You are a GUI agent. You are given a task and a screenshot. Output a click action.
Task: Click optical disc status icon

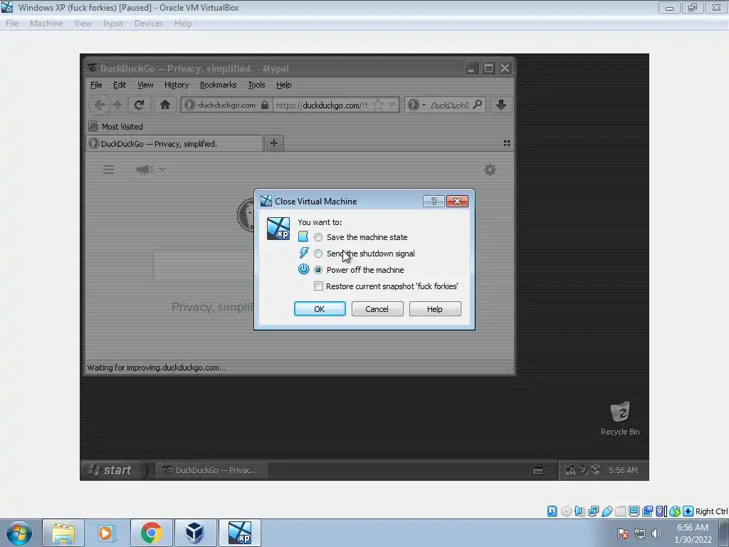(x=566, y=511)
